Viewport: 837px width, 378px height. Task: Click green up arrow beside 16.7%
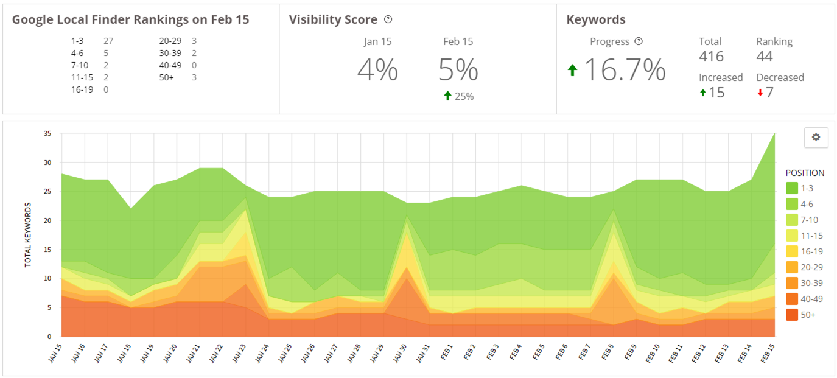click(572, 70)
